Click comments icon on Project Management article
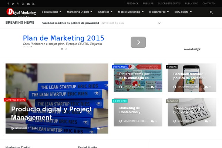Viewport: 222px width, 148px height. pyautogui.click(x=98, y=128)
